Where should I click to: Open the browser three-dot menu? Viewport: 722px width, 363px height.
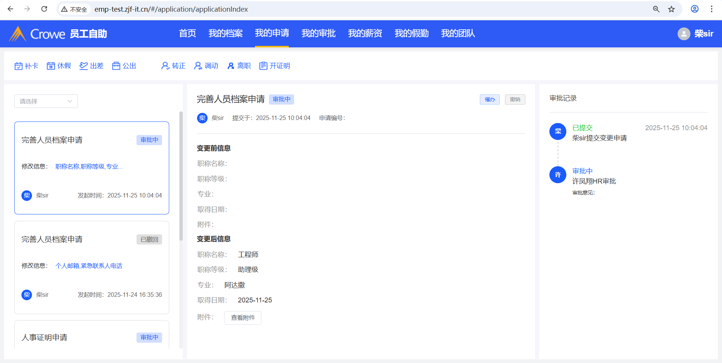(711, 9)
